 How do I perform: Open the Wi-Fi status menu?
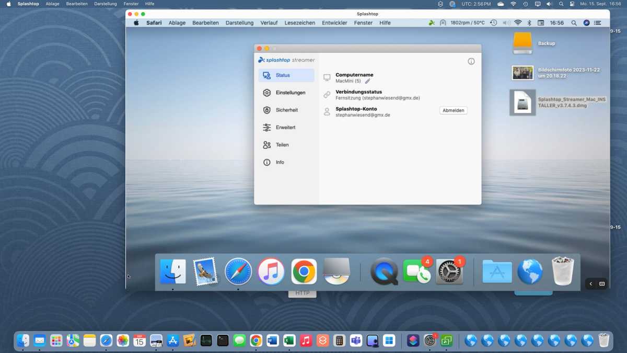518,22
